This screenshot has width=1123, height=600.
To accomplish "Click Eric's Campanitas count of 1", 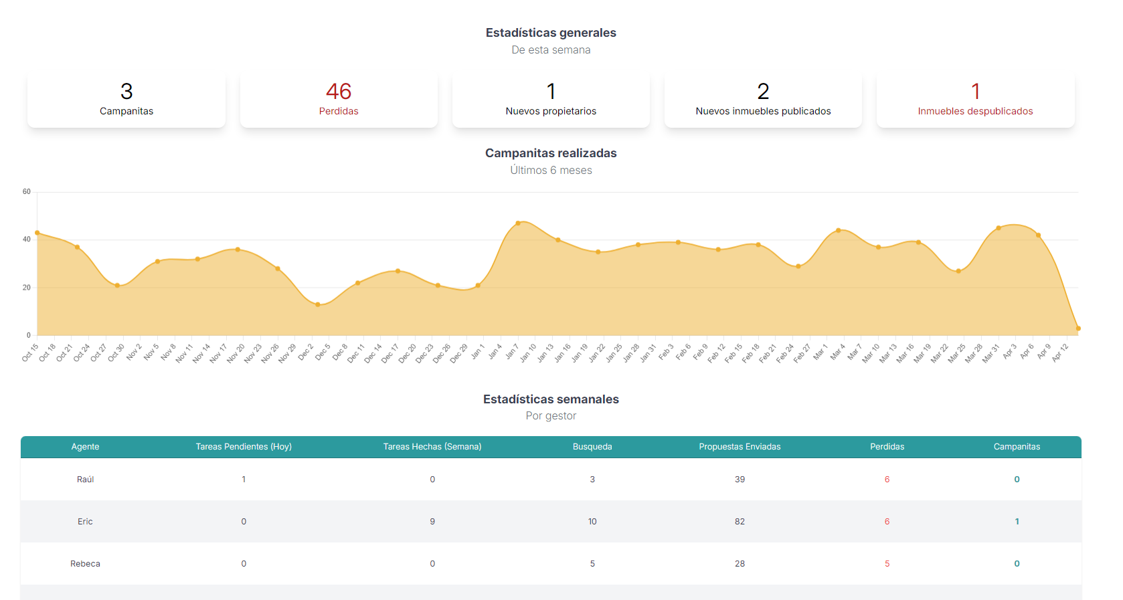I will [x=1017, y=522].
